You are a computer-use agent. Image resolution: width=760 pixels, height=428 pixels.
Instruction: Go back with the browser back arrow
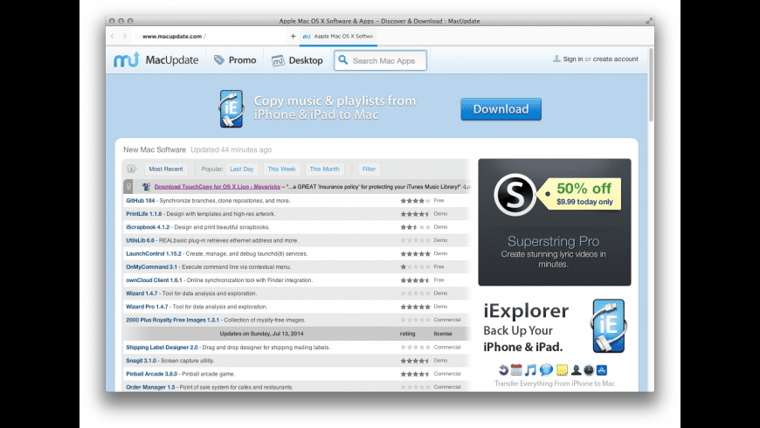[x=113, y=36]
